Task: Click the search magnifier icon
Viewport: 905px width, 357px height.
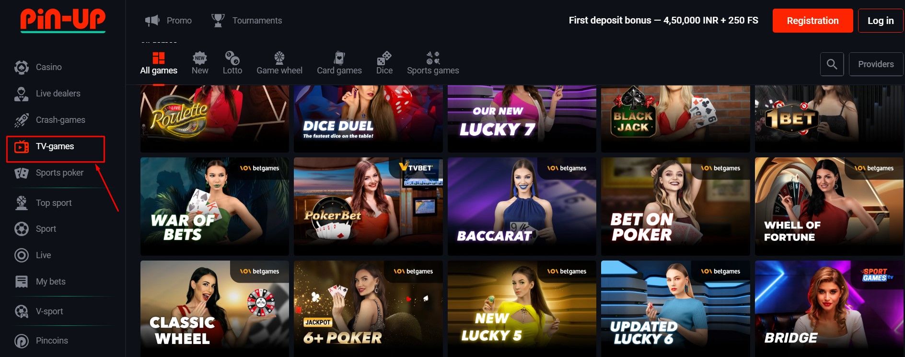Action: (x=832, y=64)
